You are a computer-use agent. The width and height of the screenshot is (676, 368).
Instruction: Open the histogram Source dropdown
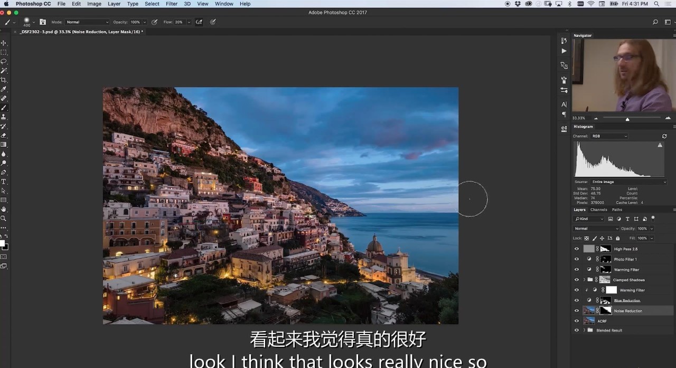pyautogui.click(x=628, y=182)
